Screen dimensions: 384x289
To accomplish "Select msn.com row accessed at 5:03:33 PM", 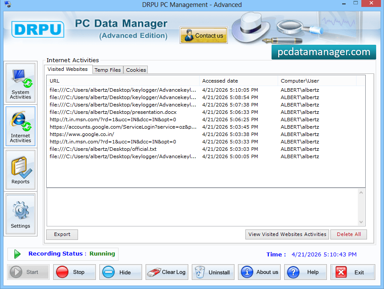I will tap(206, 142).
